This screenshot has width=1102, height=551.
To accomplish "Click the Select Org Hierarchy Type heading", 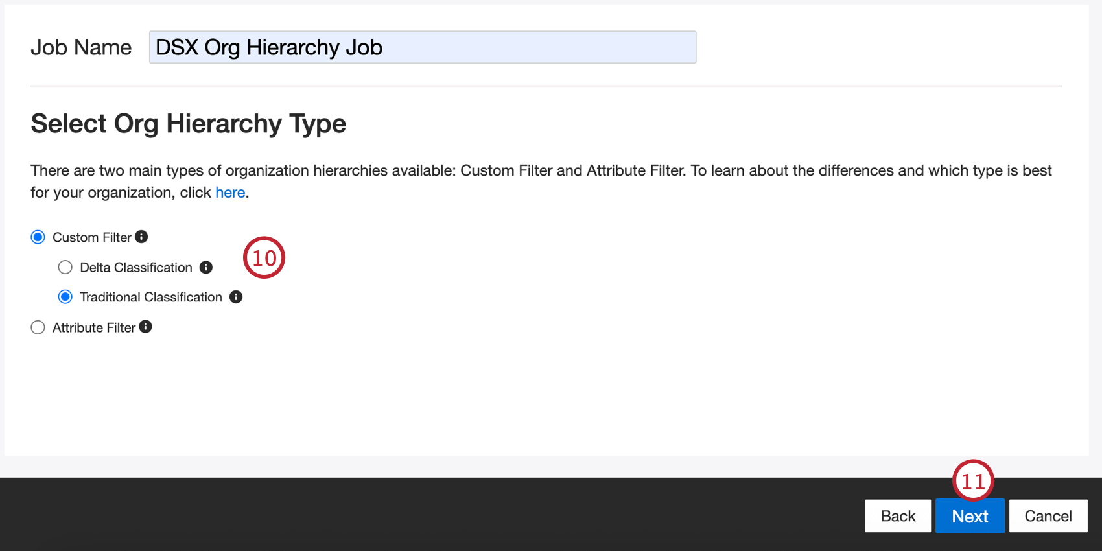I will [x=189, y=123].
